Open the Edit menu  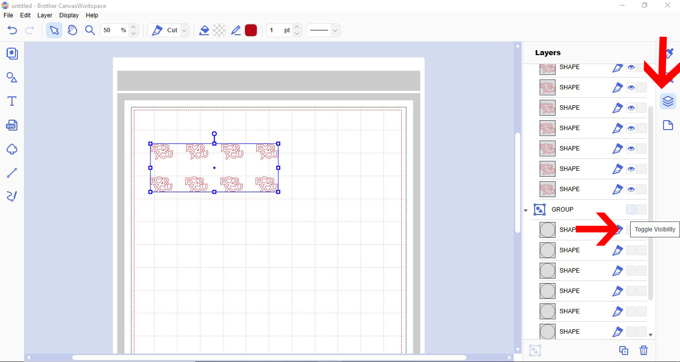(x=25, y=15)
